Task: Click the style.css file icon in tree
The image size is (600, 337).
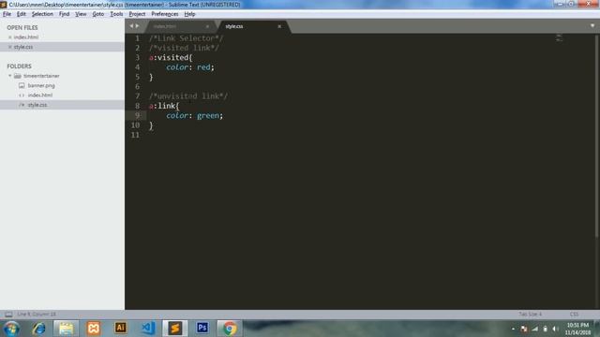Action: tap(22, 105)
